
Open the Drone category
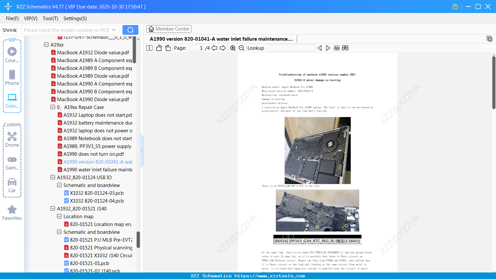(x=12, y=139)
